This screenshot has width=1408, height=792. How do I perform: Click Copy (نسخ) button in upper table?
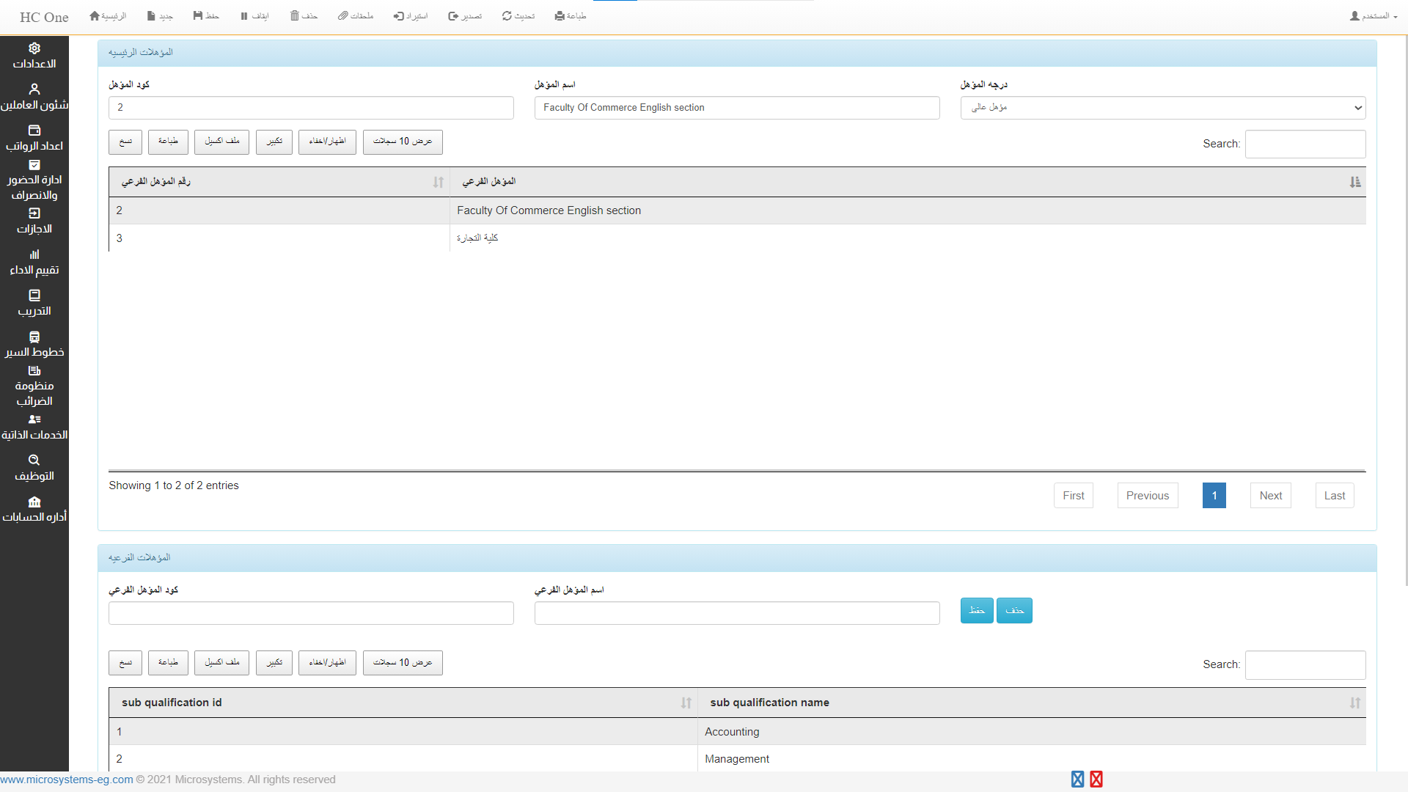125,142
